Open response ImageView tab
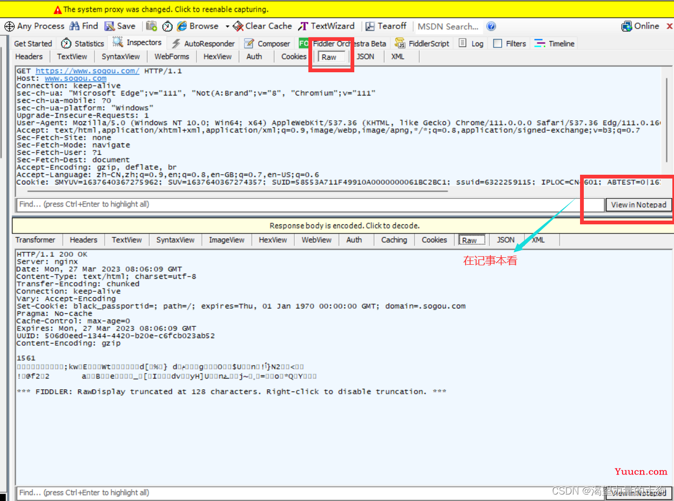 [x=227, y=240]
